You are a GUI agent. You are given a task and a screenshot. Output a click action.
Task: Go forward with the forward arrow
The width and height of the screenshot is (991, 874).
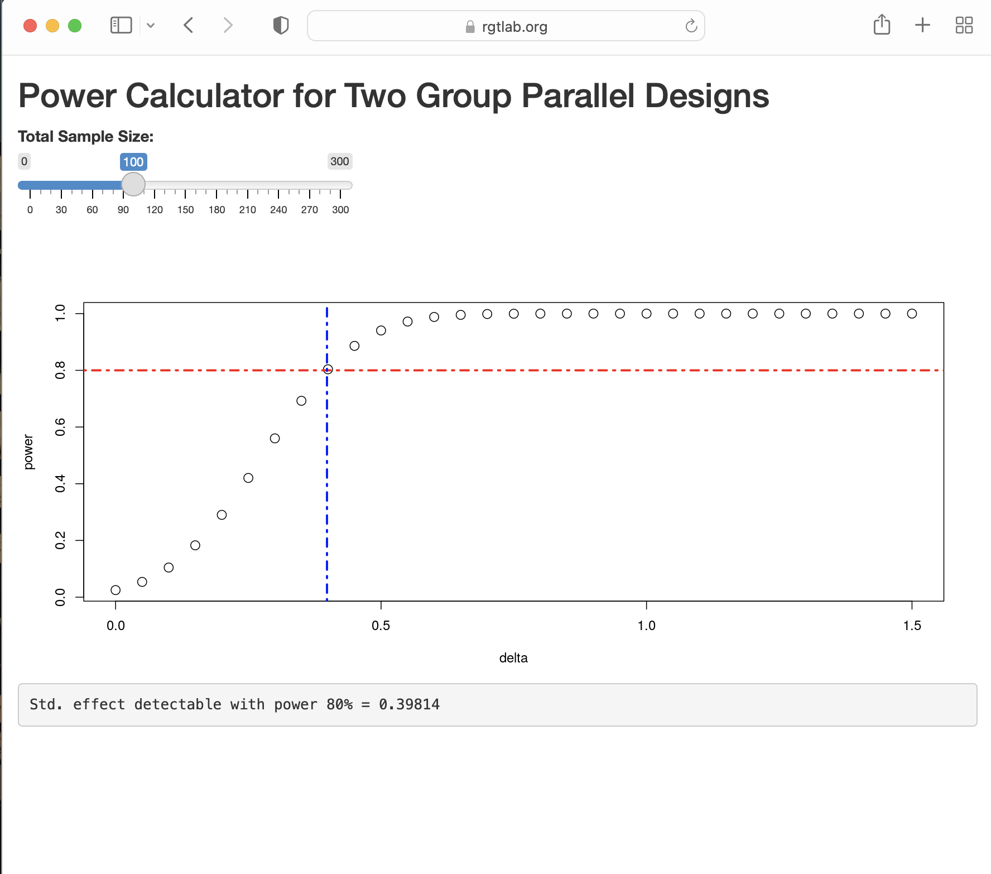(x=228, y=26)
